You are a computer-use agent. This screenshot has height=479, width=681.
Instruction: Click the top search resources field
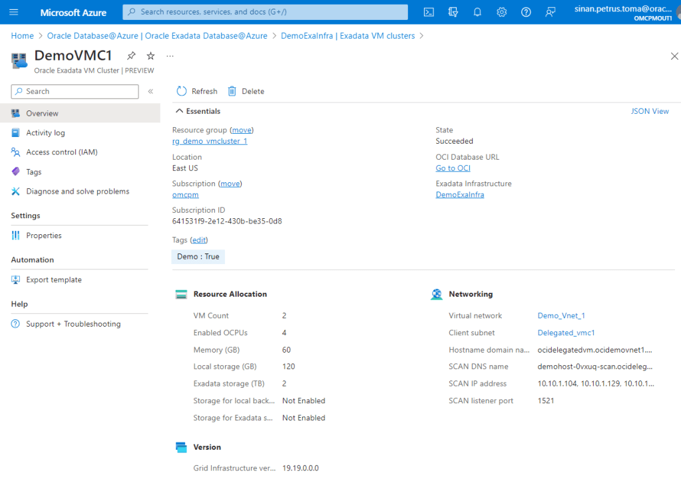pyautogui.click(x=265, y=12)
